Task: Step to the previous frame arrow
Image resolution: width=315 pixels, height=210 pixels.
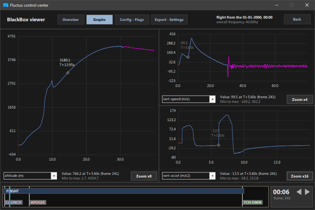Action: pos(299,192)
